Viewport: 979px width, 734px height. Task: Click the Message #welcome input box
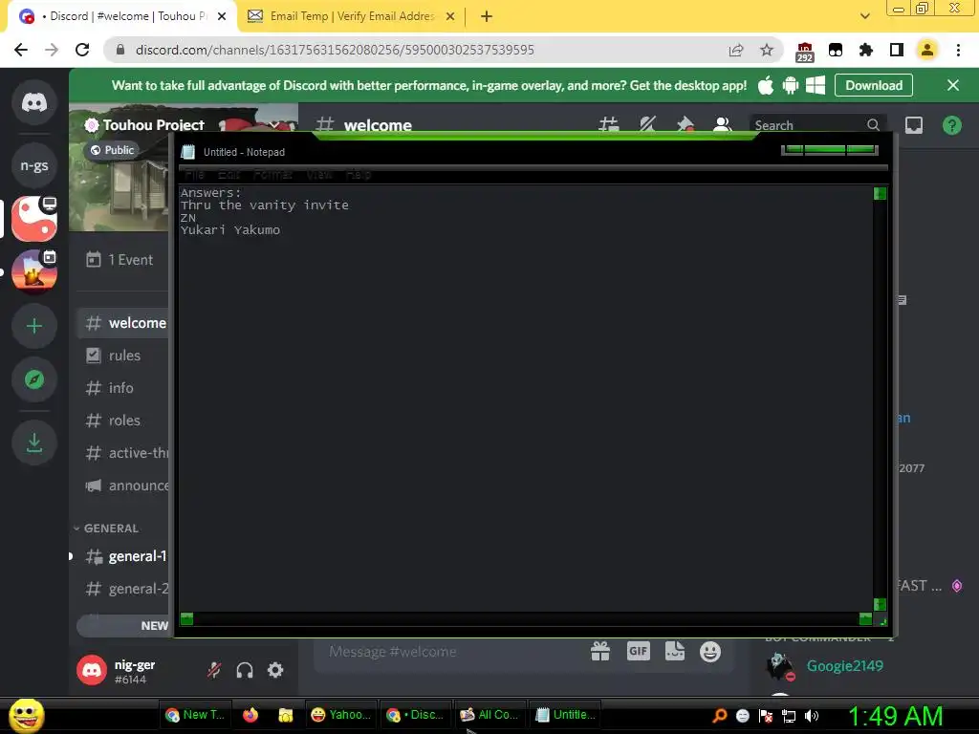click(449, 652)
